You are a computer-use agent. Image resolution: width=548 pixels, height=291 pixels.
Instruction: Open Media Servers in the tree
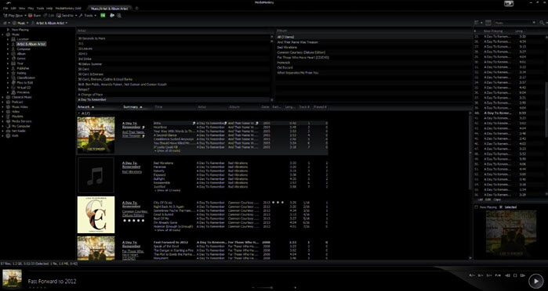(21, 121)
